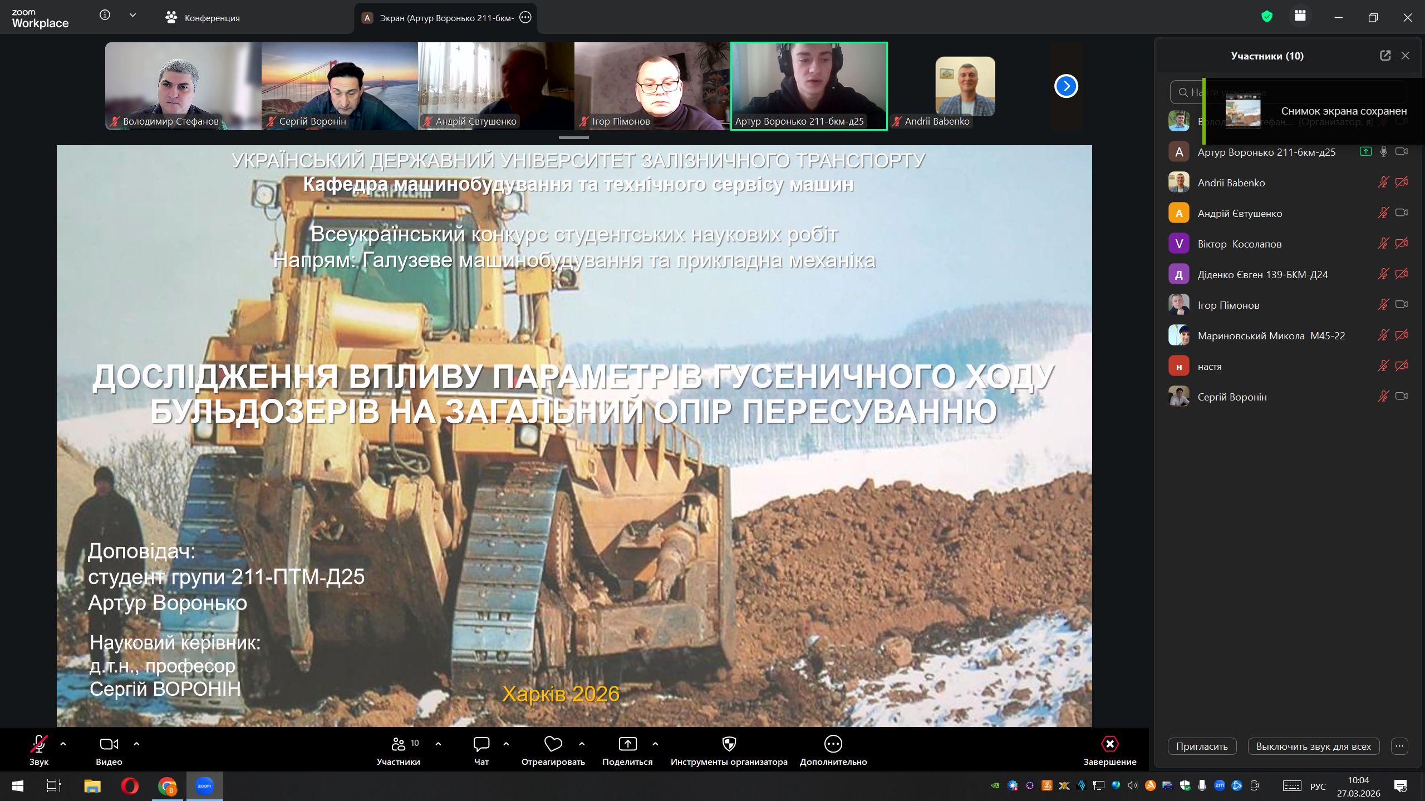
Task: Click the End meeting button icon
Action: point(1109,744)
